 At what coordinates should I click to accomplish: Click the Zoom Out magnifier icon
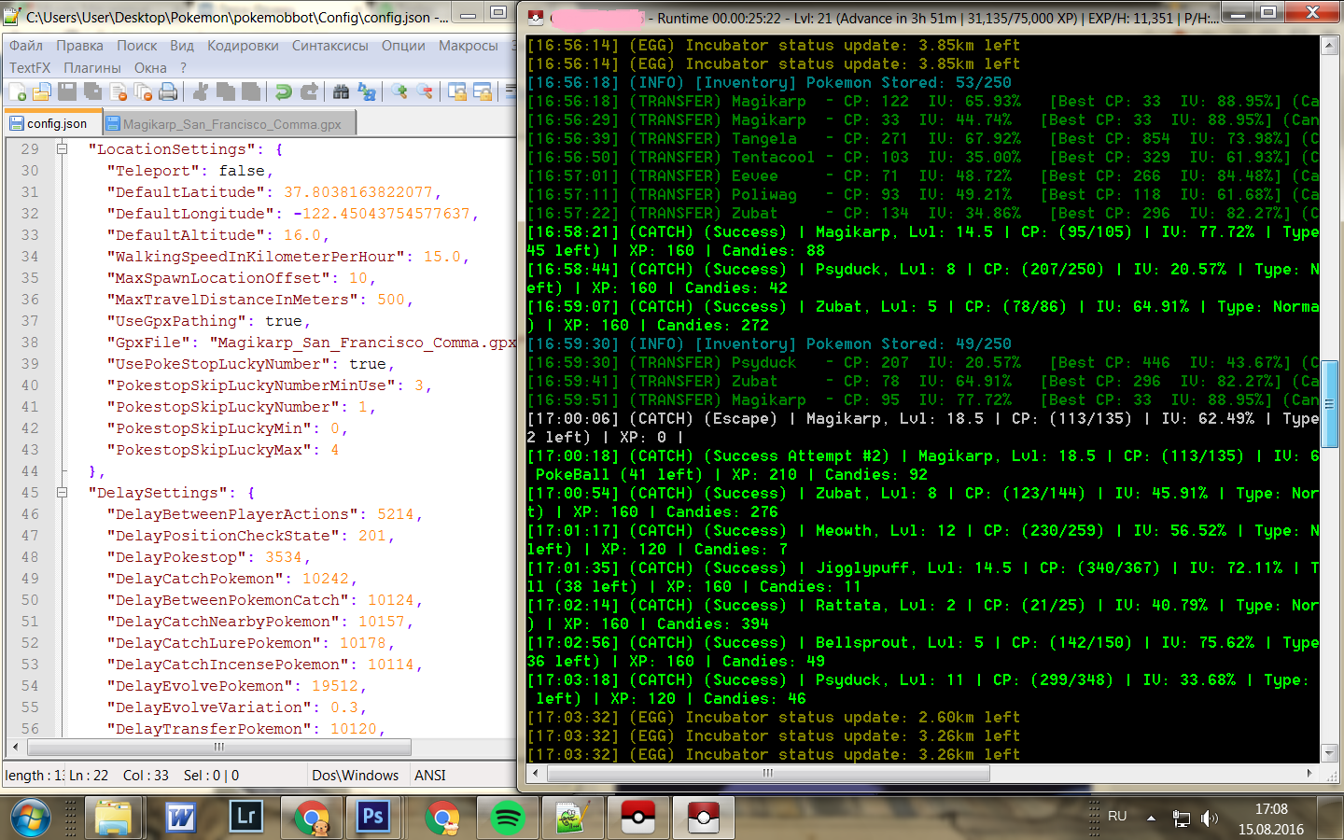coord(425,91)
